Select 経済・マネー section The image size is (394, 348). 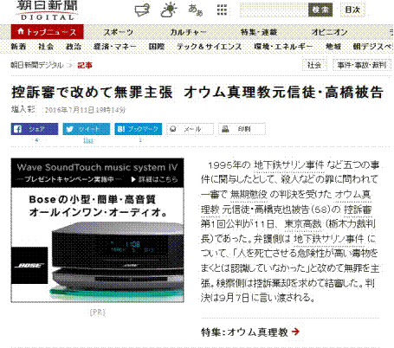115,47
